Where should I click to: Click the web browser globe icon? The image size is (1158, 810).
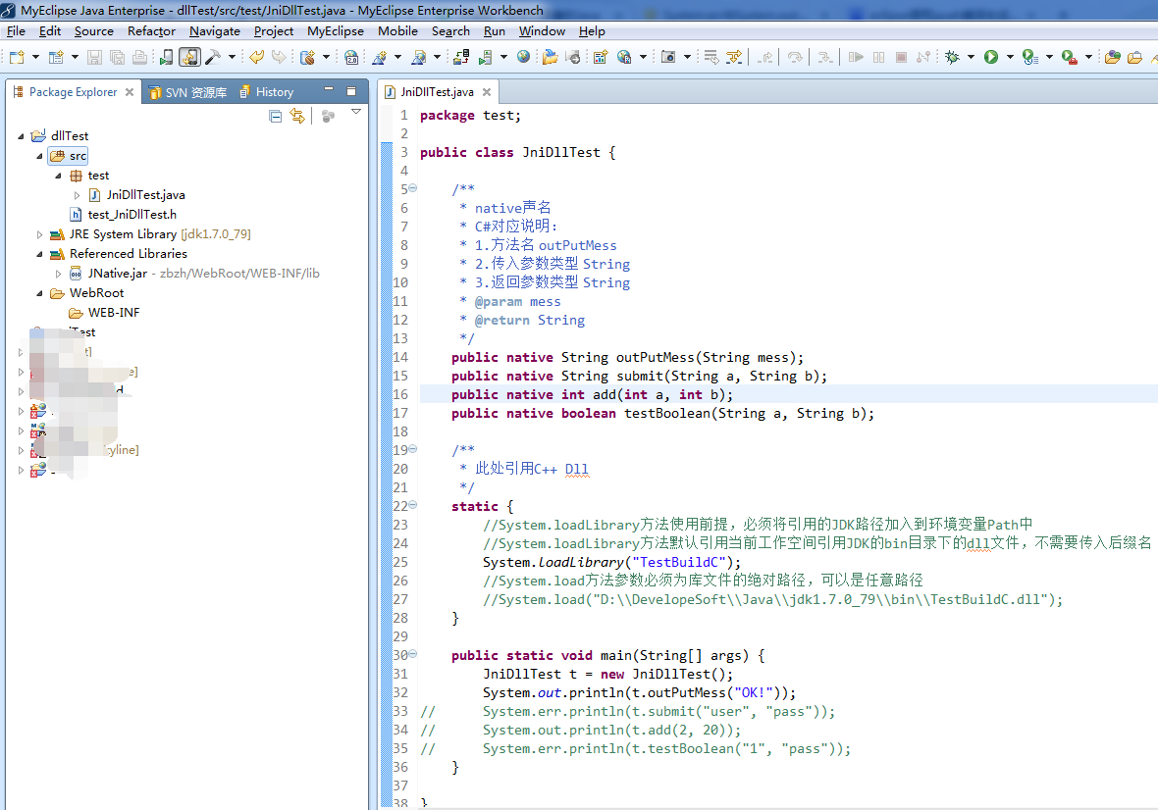(x=524, y=57)
